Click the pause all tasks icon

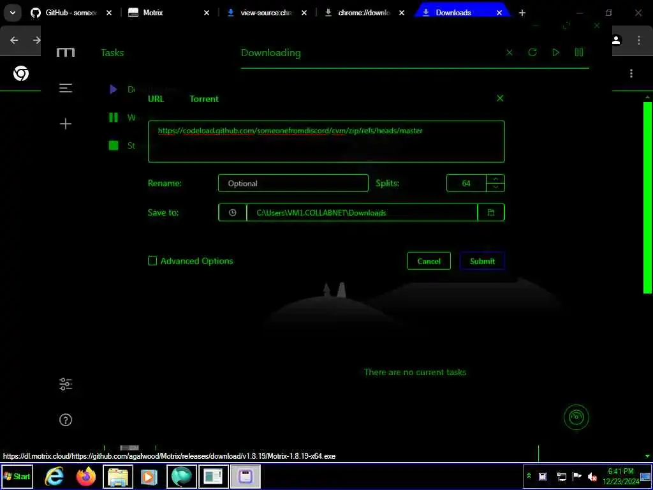[x=579, y=52]
